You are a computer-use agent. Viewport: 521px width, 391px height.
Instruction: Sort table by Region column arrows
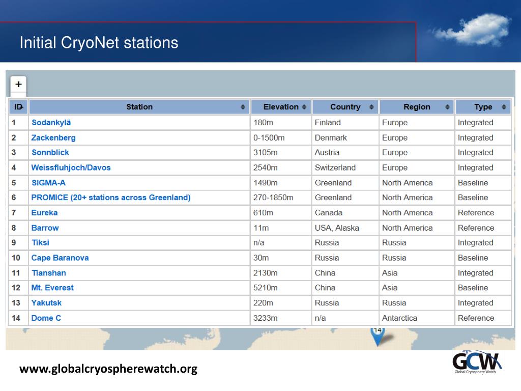coord(447,107)
